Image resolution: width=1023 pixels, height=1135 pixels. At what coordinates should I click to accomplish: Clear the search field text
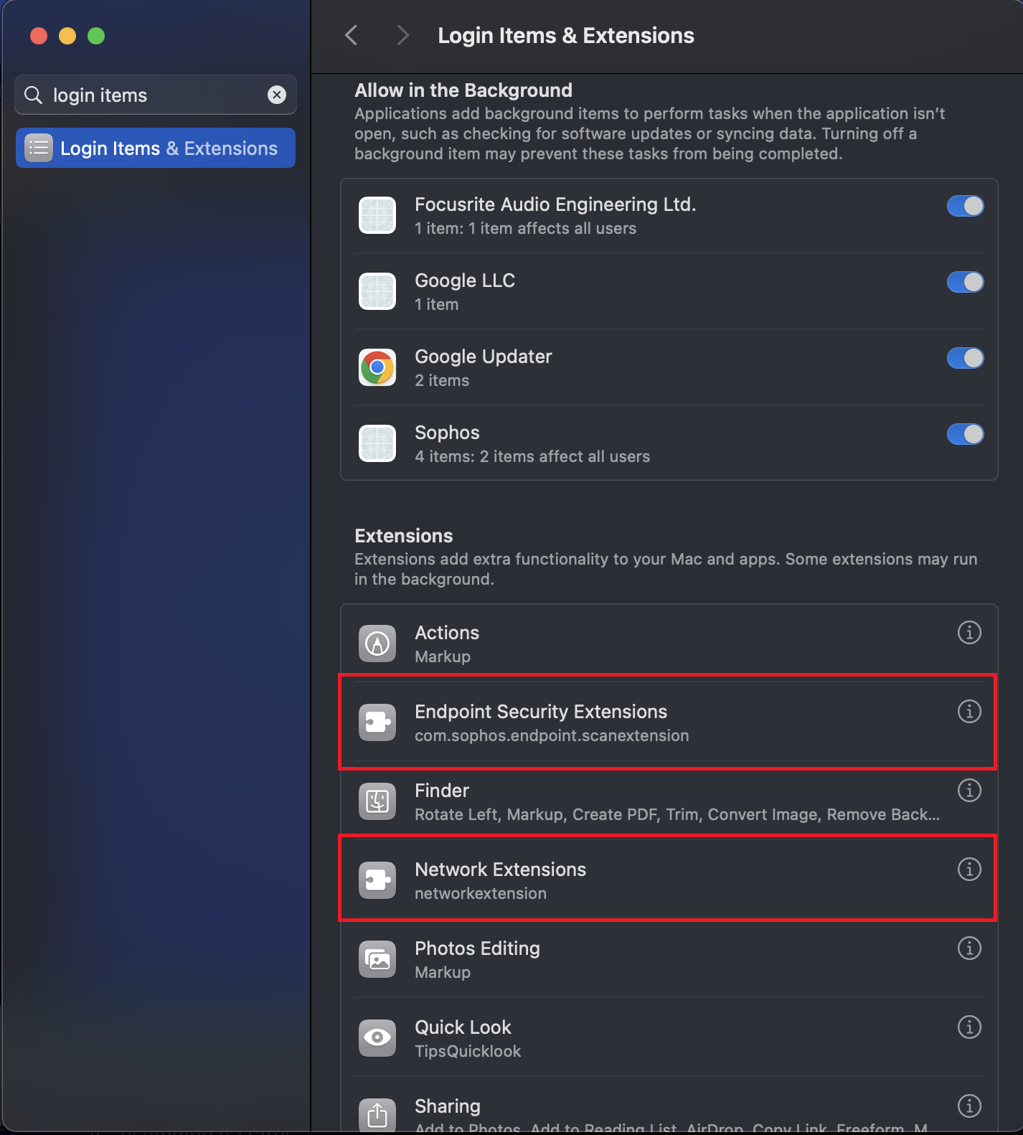[277, 95]
